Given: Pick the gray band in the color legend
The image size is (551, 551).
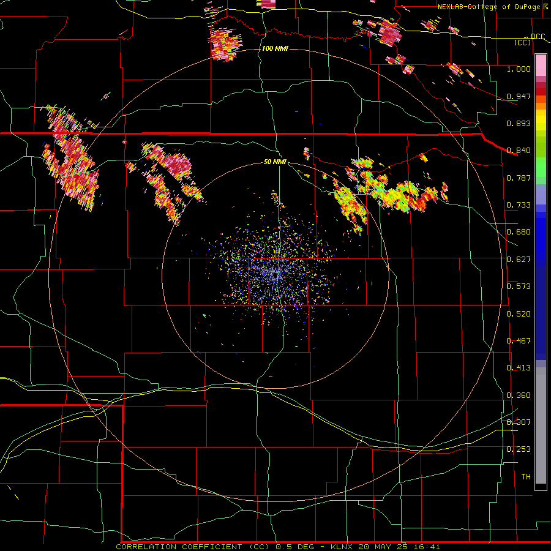Looking at the screenshot, I should pyautogui.click(x=541, y=425).
